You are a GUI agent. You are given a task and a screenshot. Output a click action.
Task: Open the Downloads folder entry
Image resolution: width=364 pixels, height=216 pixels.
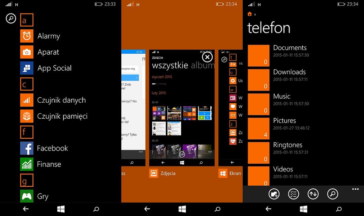point(289,76)
